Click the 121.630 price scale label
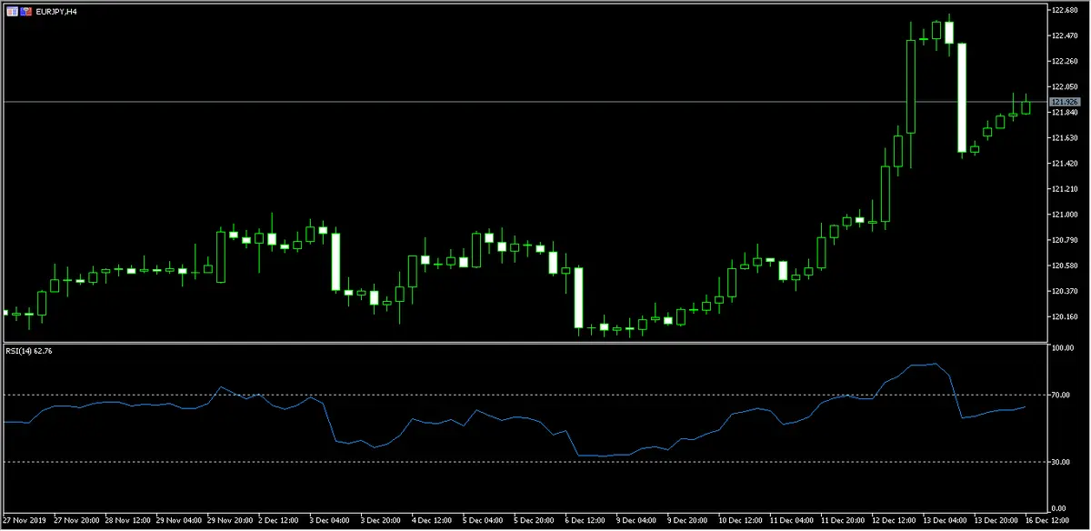 tap(1065, 138)
